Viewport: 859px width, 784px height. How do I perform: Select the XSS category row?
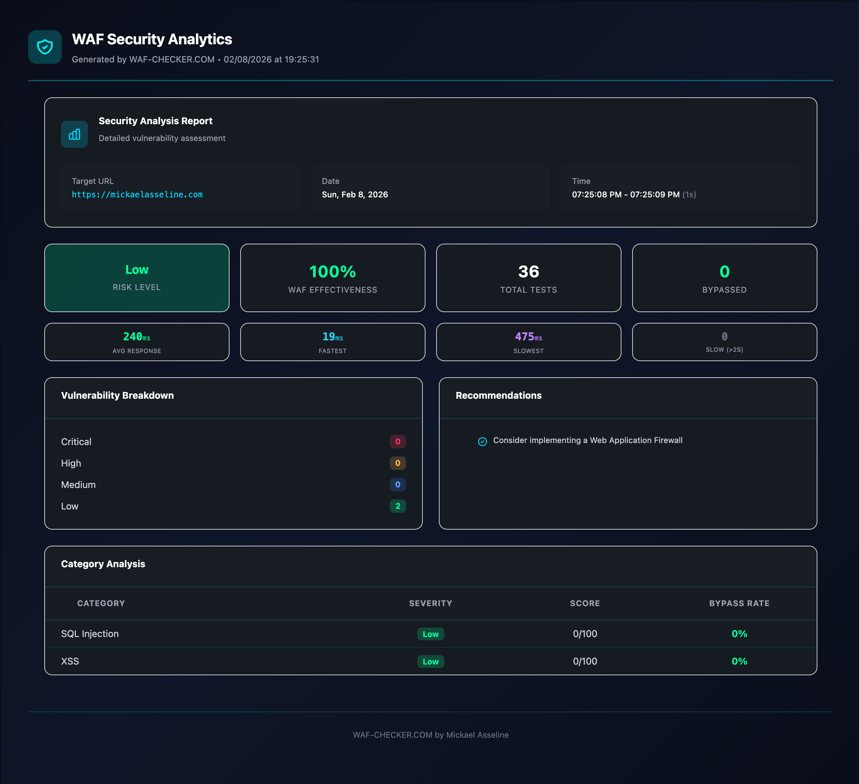(70, 661)
